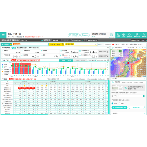Reload the forecast distribution map
Viewport: 147px width, 147px height.
[145, 48]
